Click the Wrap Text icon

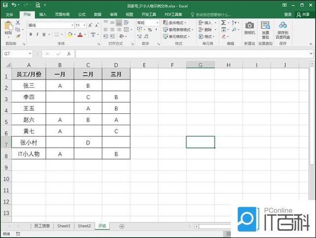127,23
